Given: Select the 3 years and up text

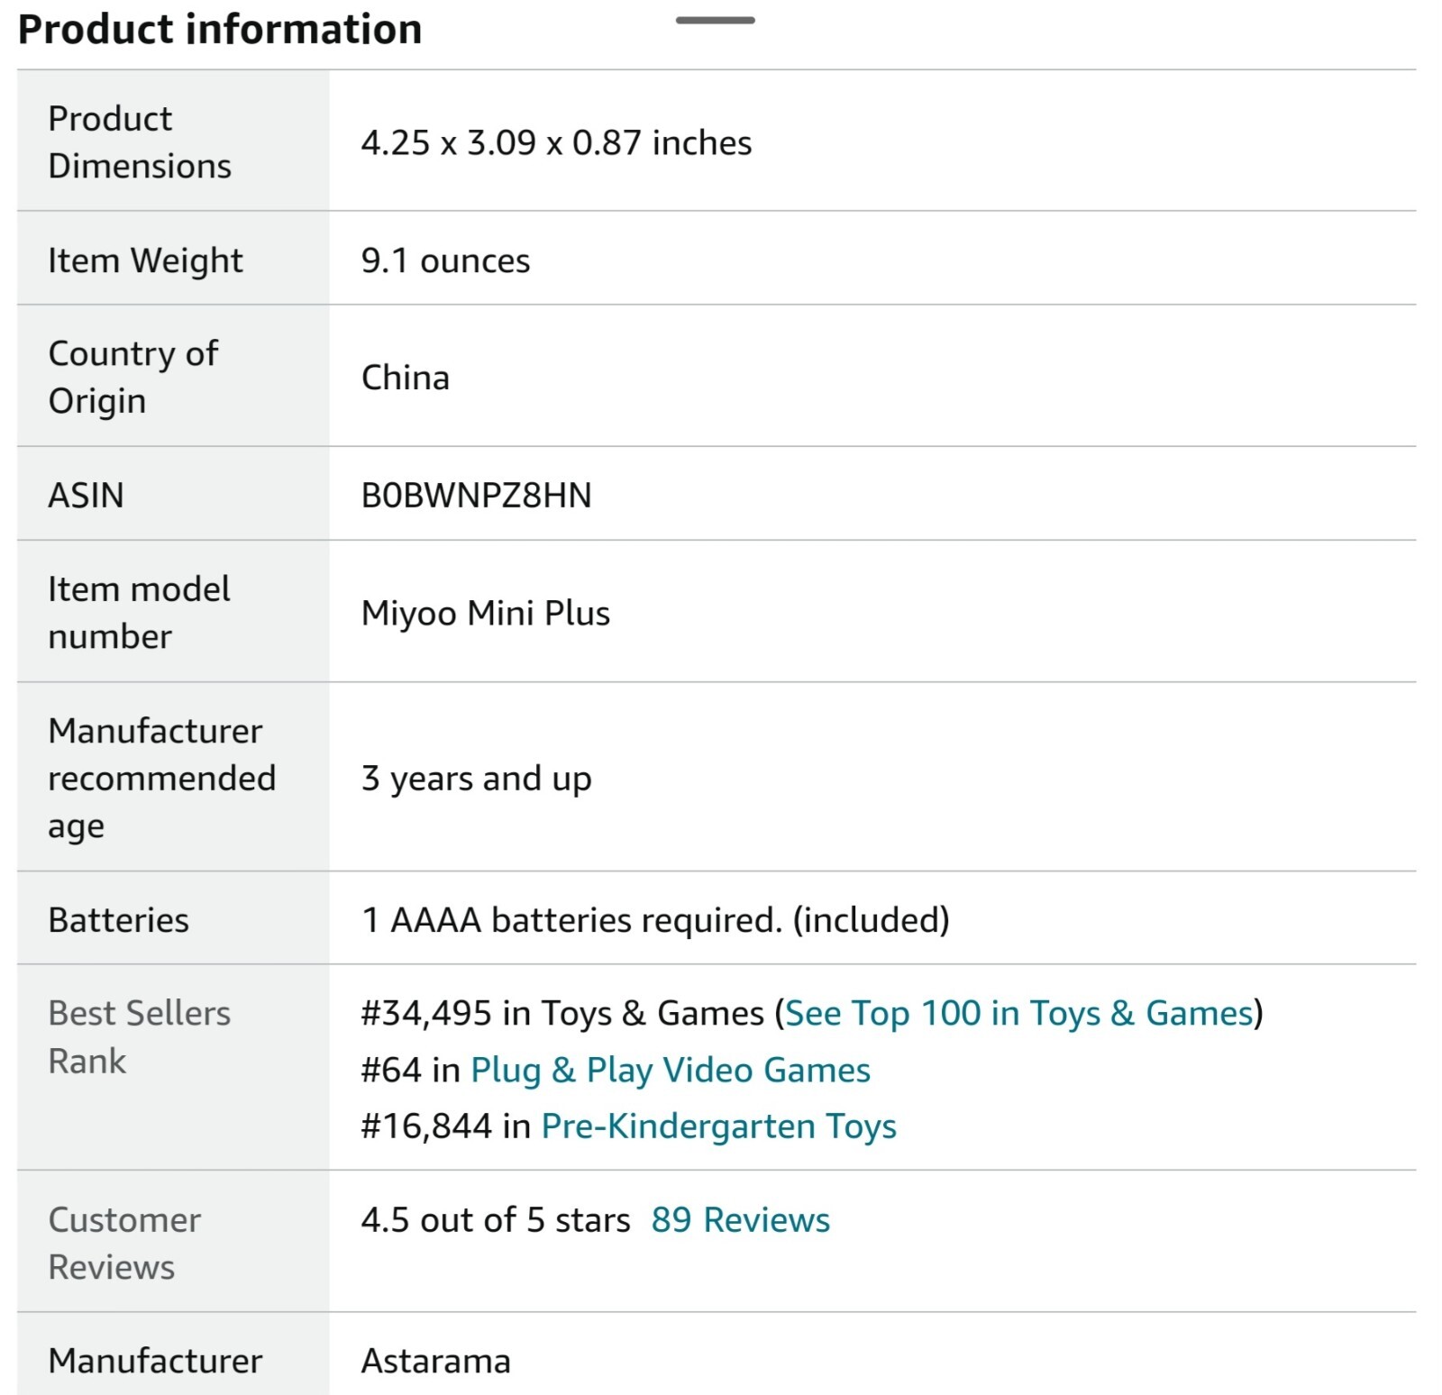Looking at the screenshot, I should [x=476, y=779].
